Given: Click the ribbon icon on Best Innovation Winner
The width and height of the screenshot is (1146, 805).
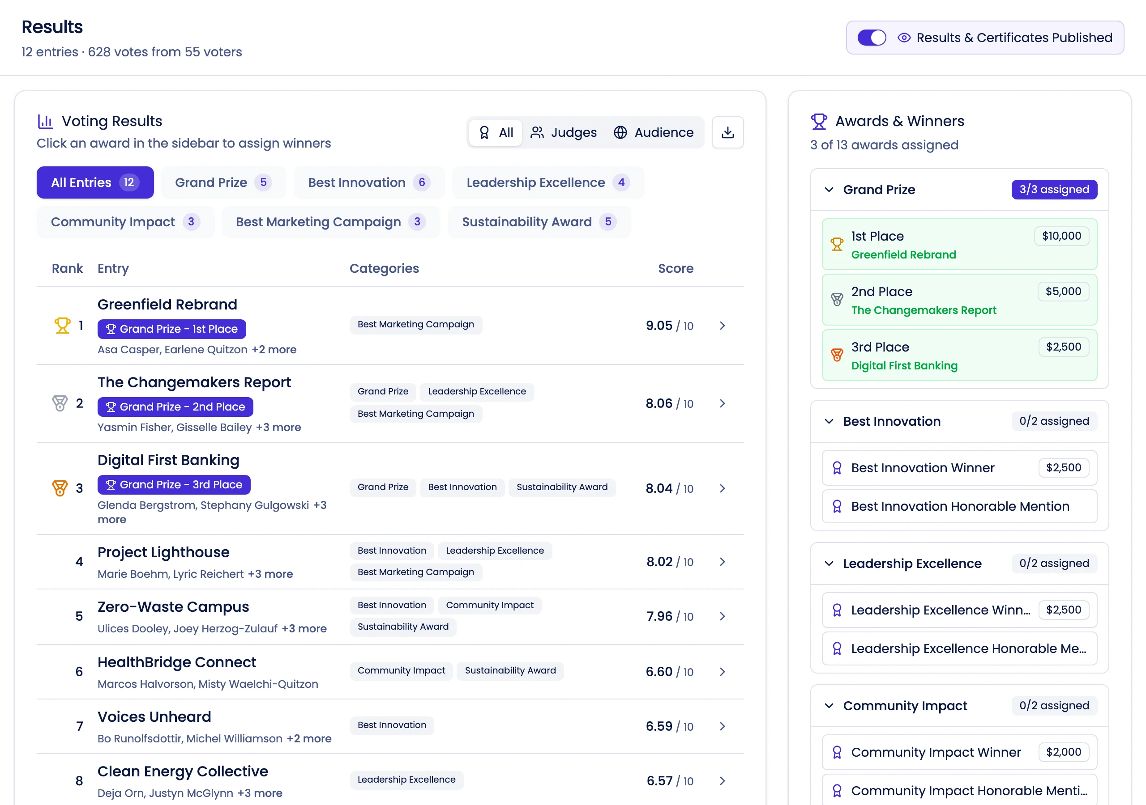Looking at the screenshot, I should 837,467.
